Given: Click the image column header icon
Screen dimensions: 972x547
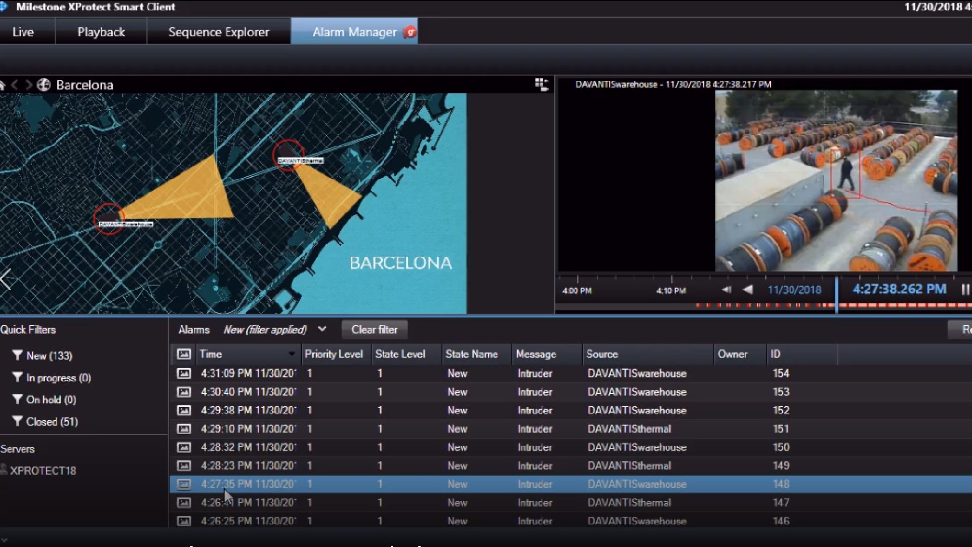Looking at the screenshot, I should pos(183,354).
